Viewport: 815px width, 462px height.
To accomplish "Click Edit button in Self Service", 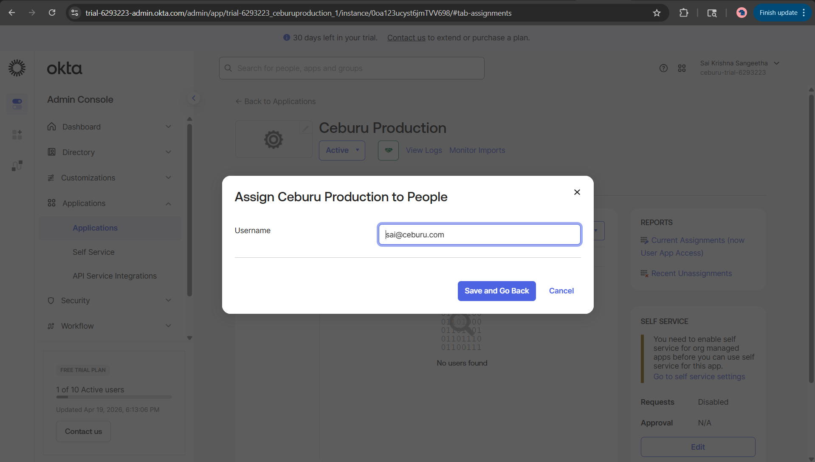I will coord(698,447).
